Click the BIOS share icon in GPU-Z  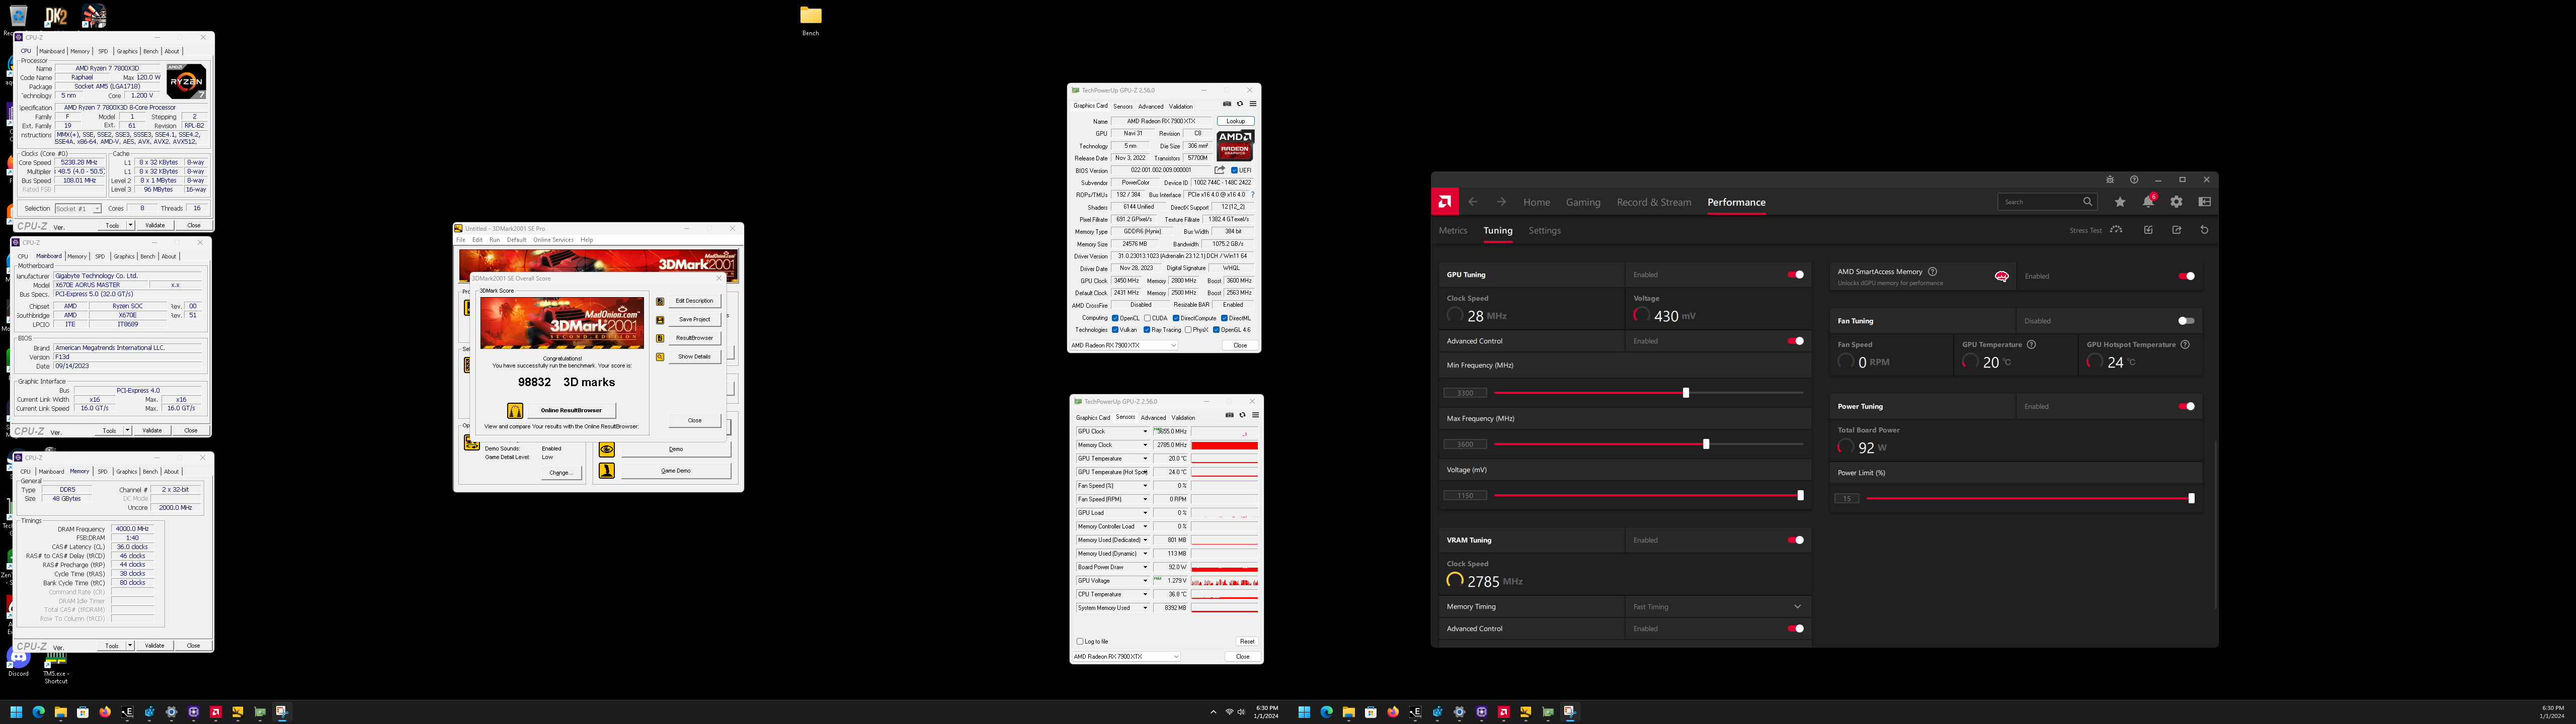tap(1219, 170)
